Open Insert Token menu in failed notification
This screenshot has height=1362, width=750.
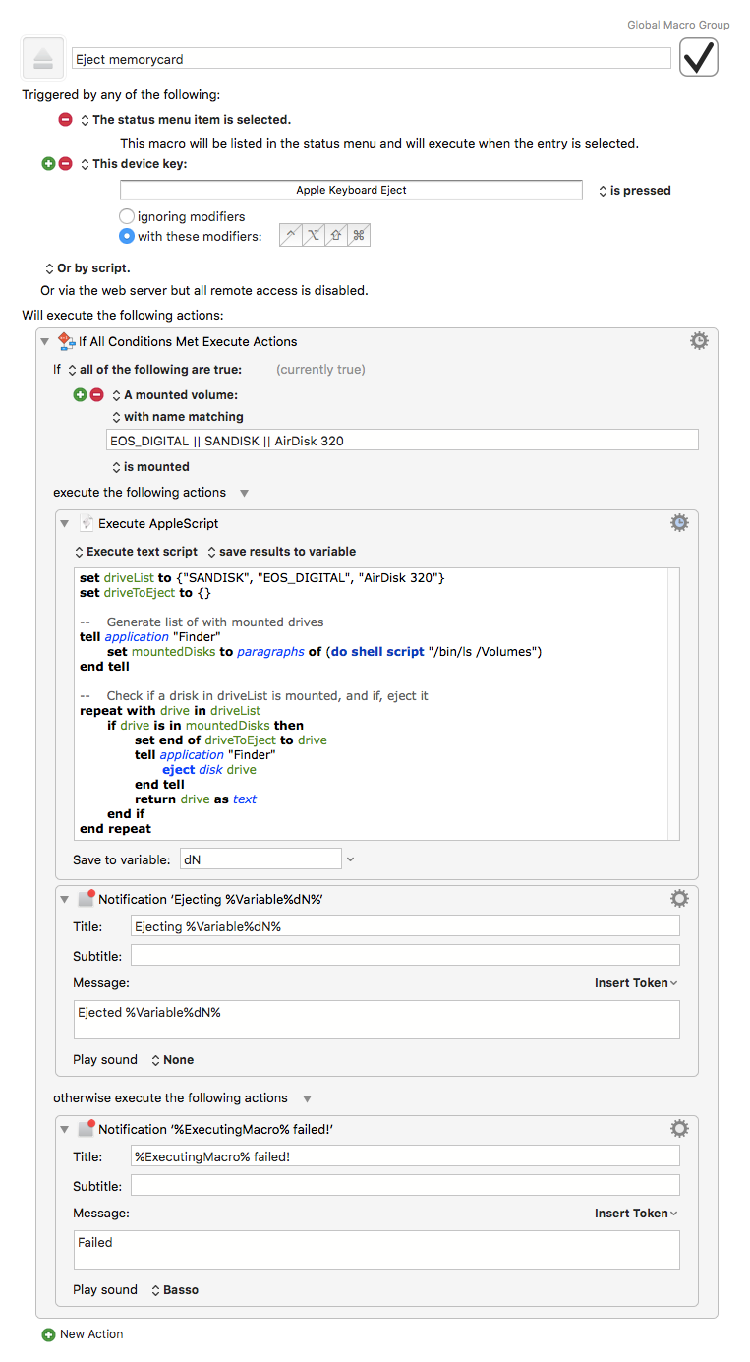pos(636,1213)
